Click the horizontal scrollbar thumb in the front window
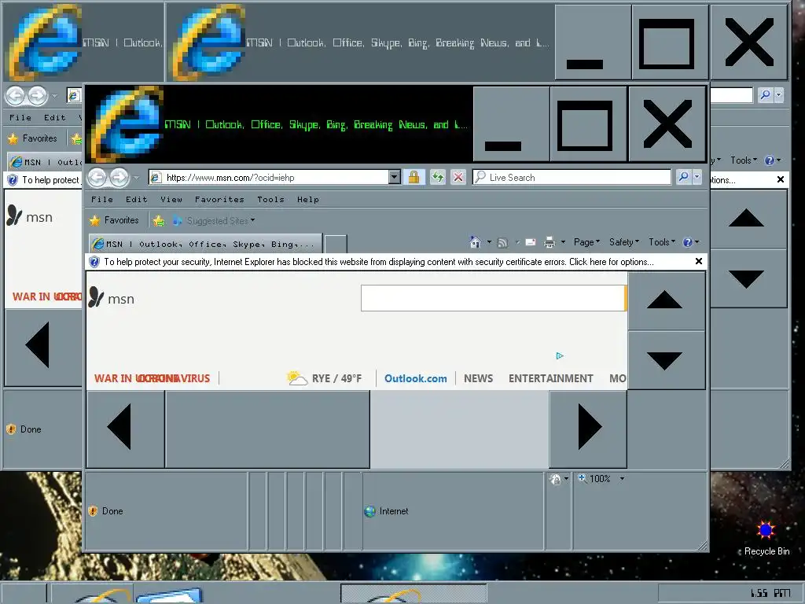805x604 pixels. click(x=267, y=429)
